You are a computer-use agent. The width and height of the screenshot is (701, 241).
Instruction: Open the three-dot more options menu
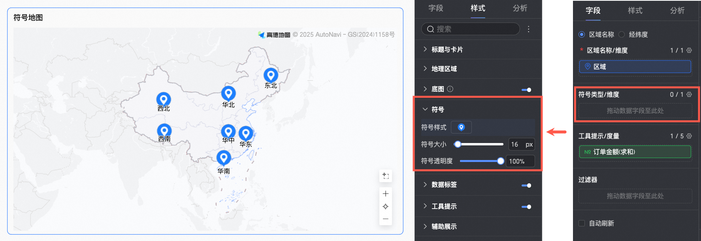(529, 29)
